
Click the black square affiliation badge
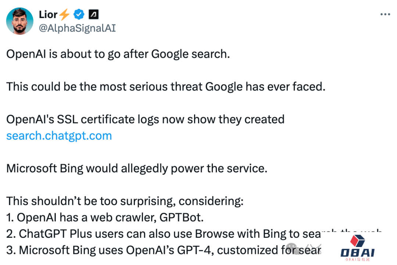pos(93,15)
